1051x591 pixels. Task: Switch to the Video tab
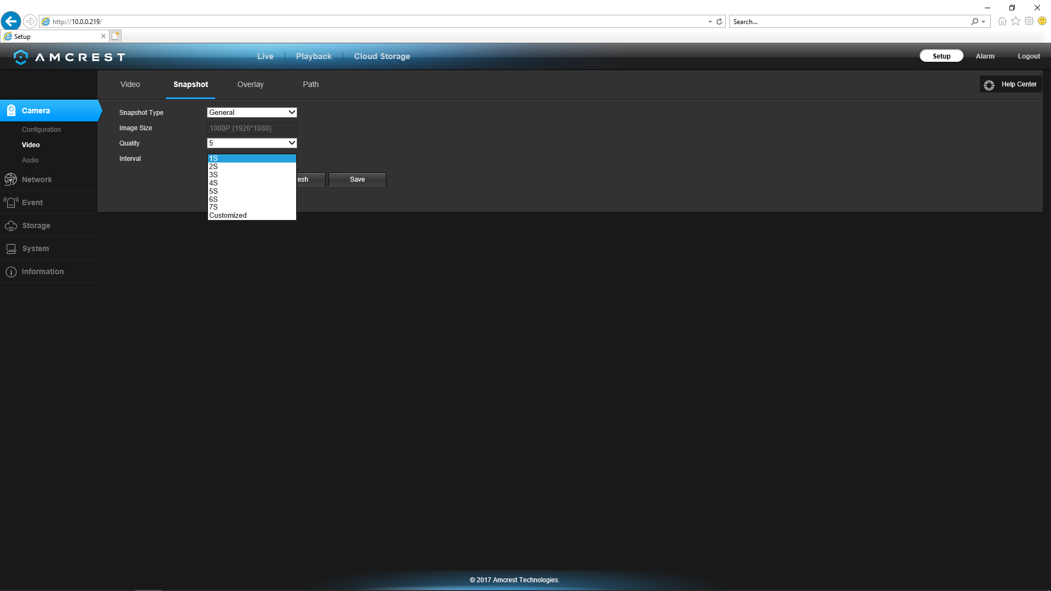coord(130,84)
